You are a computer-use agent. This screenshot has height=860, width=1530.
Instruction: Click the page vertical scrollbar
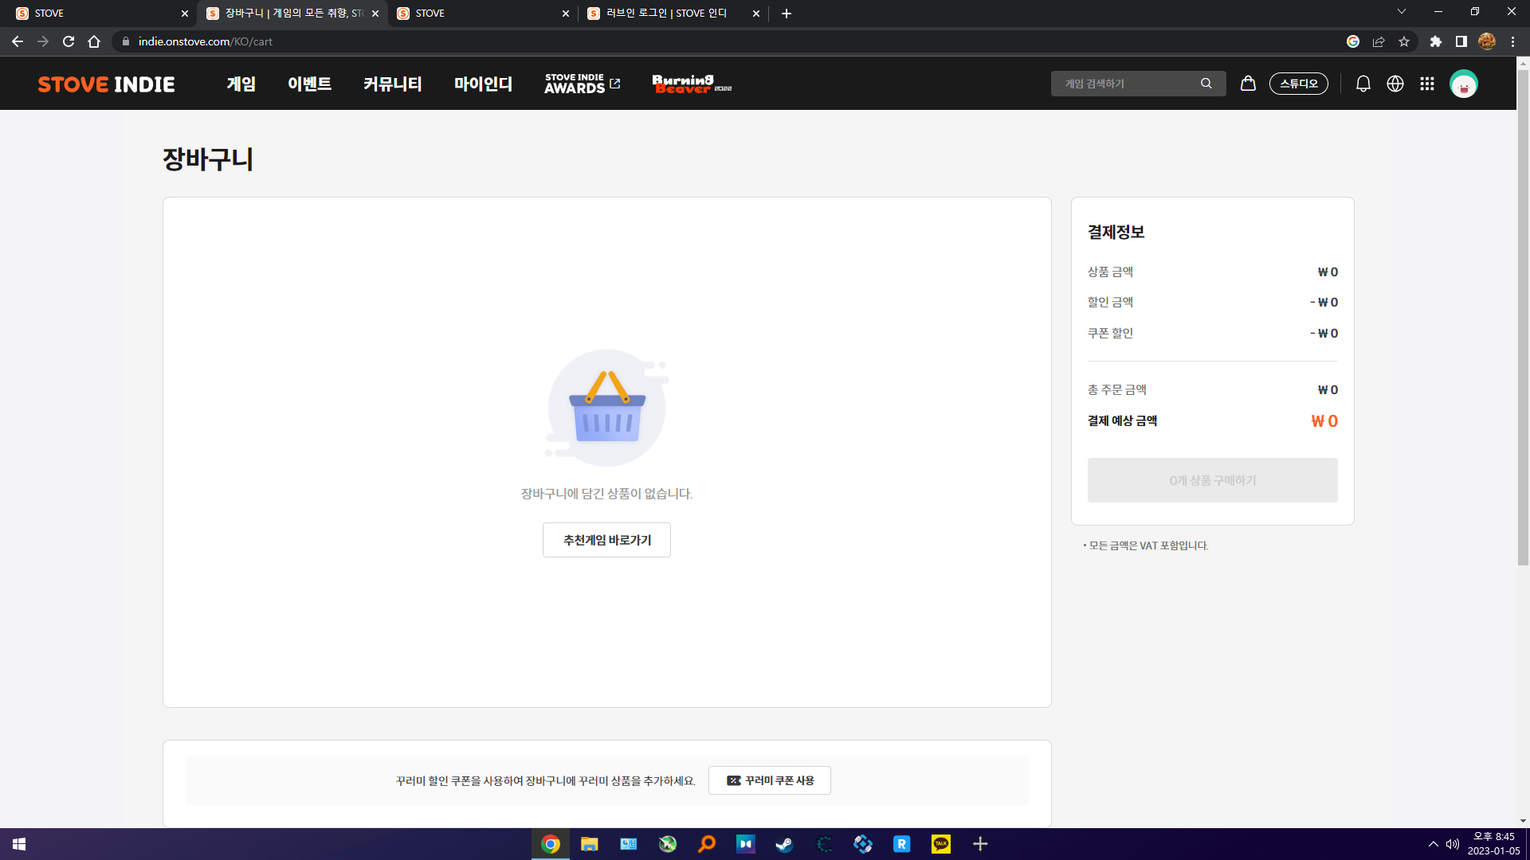point(1523,319)
